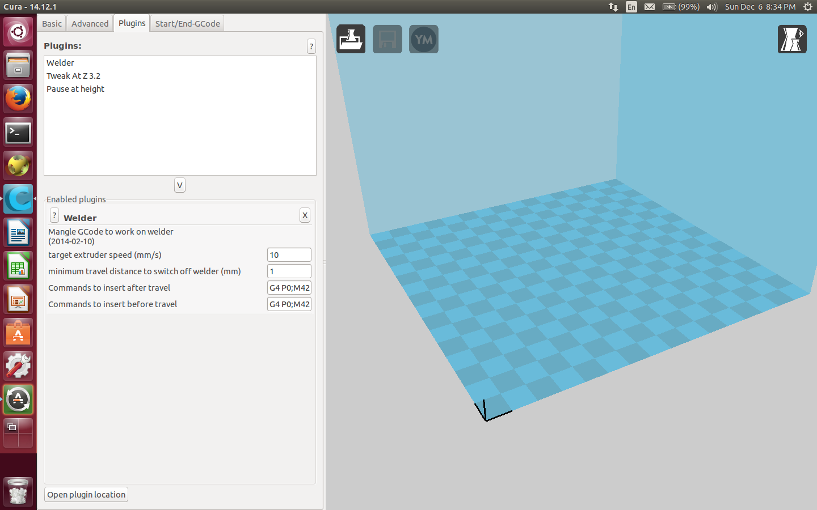817x510 pixels.
Task: Click the Save toolpath disk icon
Action: (388, 39)
